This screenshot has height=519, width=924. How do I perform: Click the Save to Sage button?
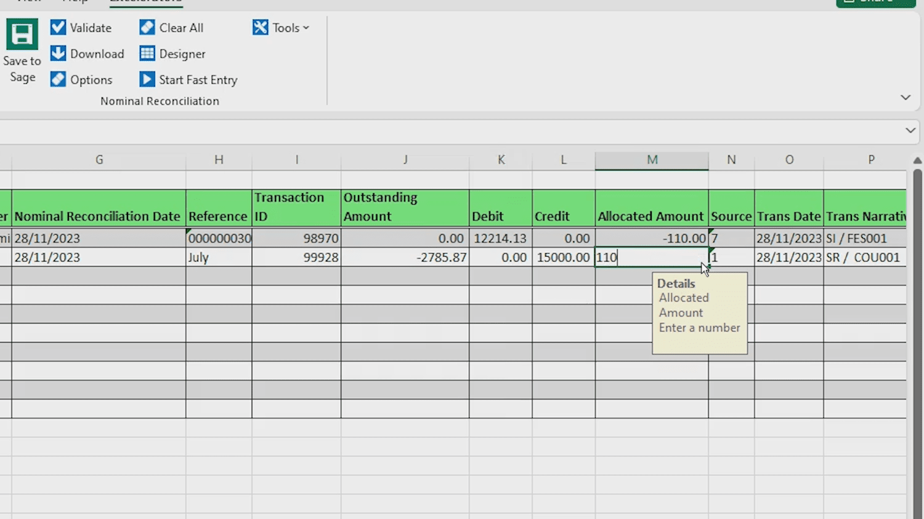point(22,52)
